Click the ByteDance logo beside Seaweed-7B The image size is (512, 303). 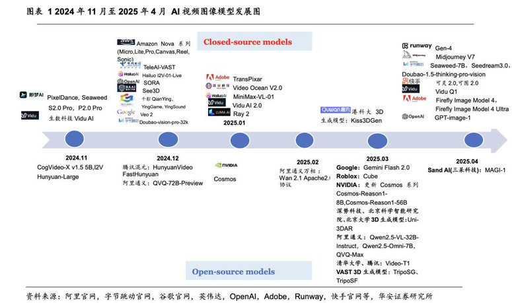(x=413, y=63)
